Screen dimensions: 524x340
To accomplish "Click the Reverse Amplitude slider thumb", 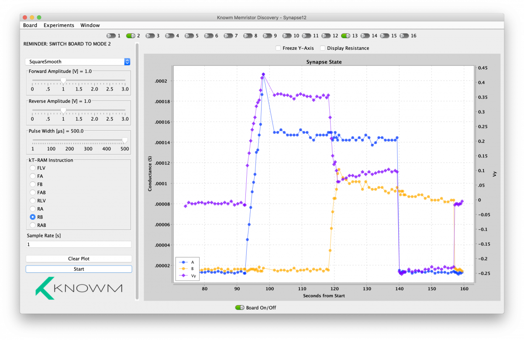I will [x=63, y=111].
